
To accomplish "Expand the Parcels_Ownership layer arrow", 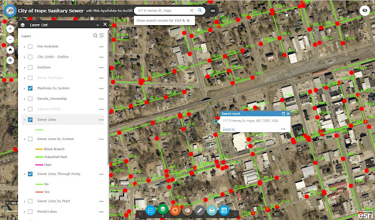I will pyautogui.click(x=25, y=99).
